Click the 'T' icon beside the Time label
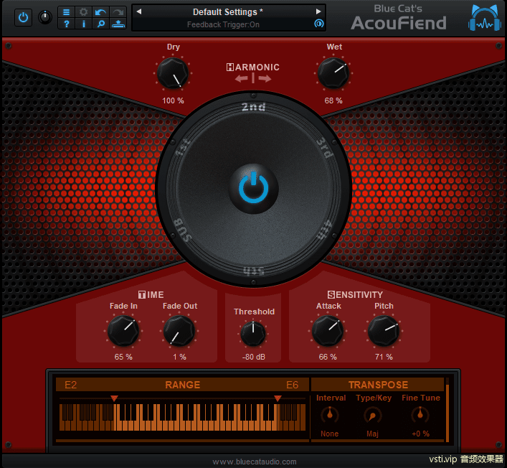This screenshot has width=507, height=468. (x=142, y=294)
